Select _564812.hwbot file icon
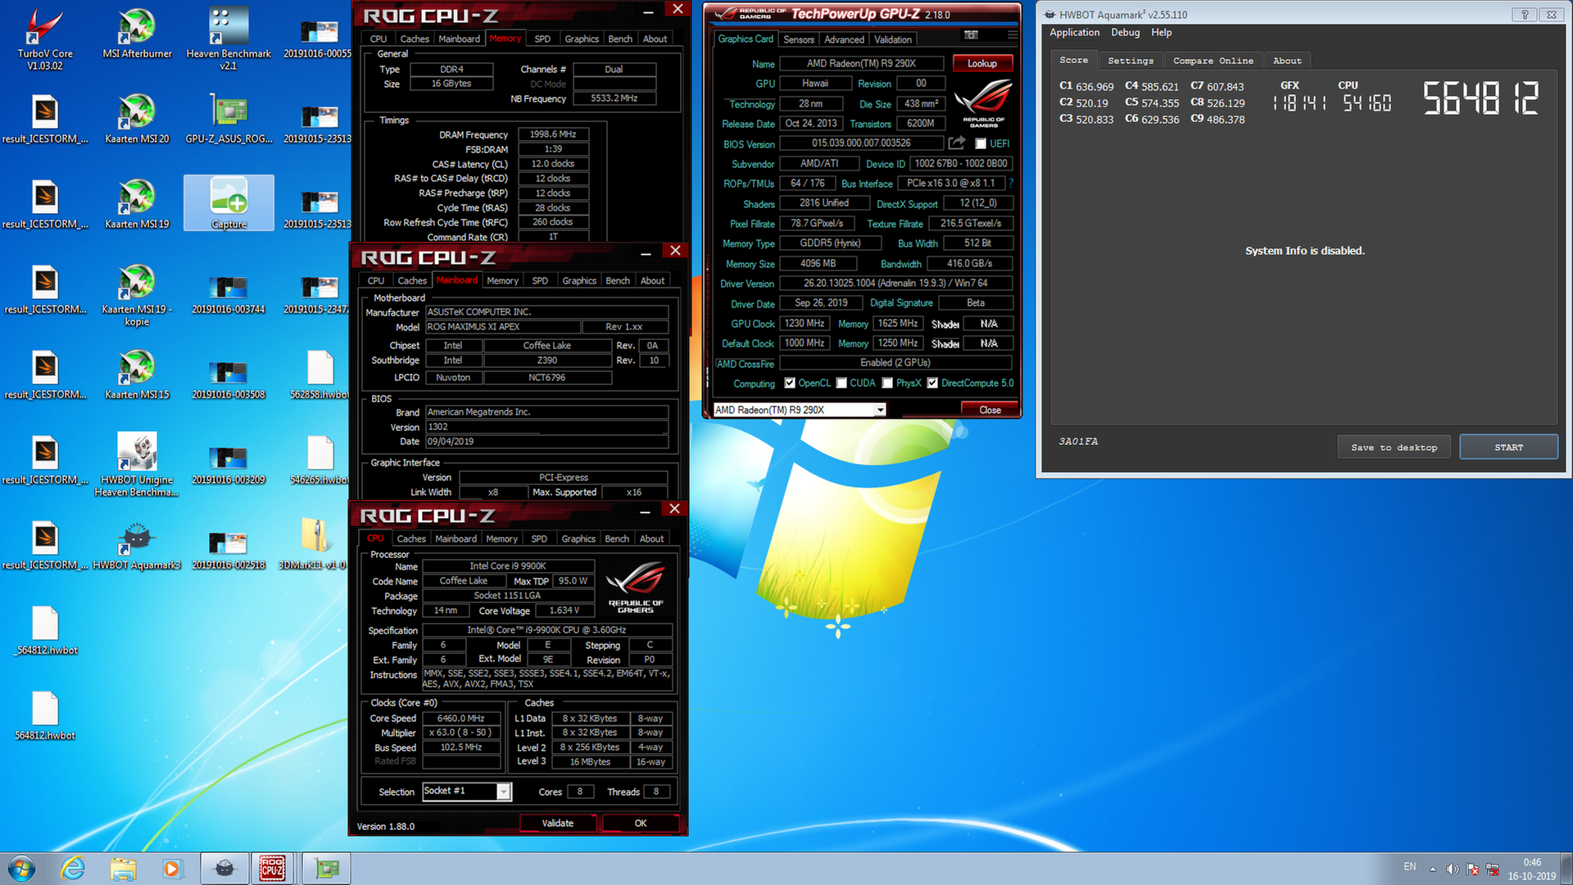 coord(45,630)
